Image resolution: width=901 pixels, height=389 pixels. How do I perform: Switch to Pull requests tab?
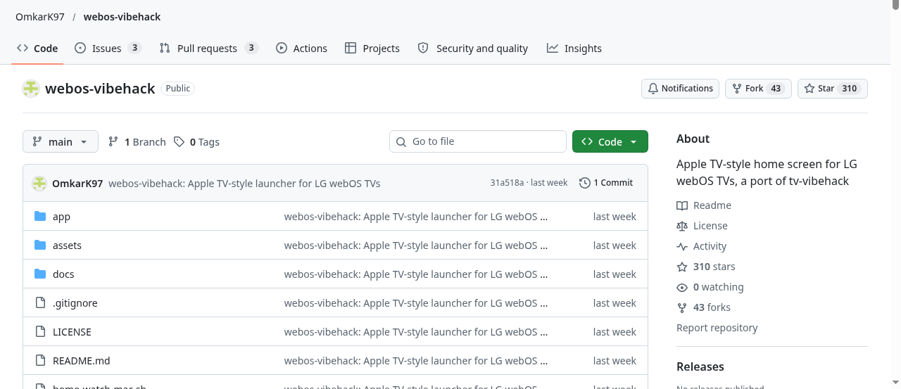click(x=208, y=48)
